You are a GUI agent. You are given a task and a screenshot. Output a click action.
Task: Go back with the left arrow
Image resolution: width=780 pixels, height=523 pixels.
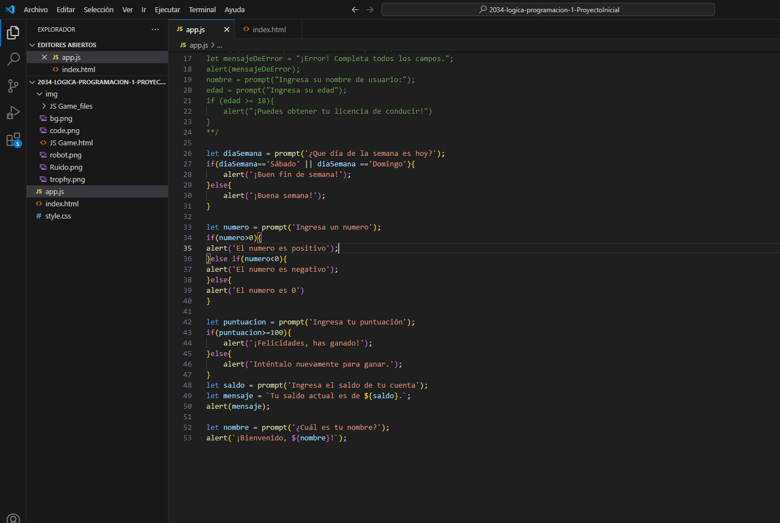point(355,9)
